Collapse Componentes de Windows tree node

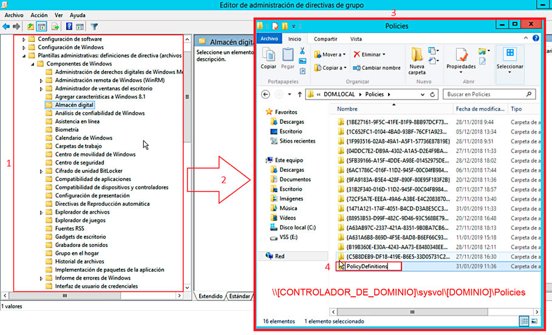pos(32,64)
